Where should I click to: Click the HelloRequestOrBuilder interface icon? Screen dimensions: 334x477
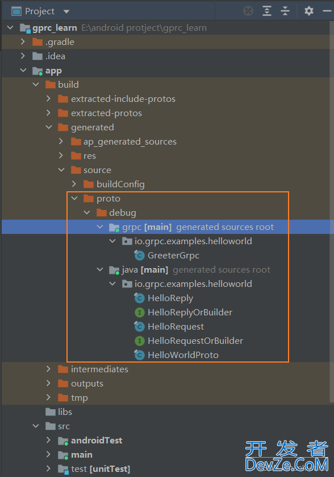(139, 341)
